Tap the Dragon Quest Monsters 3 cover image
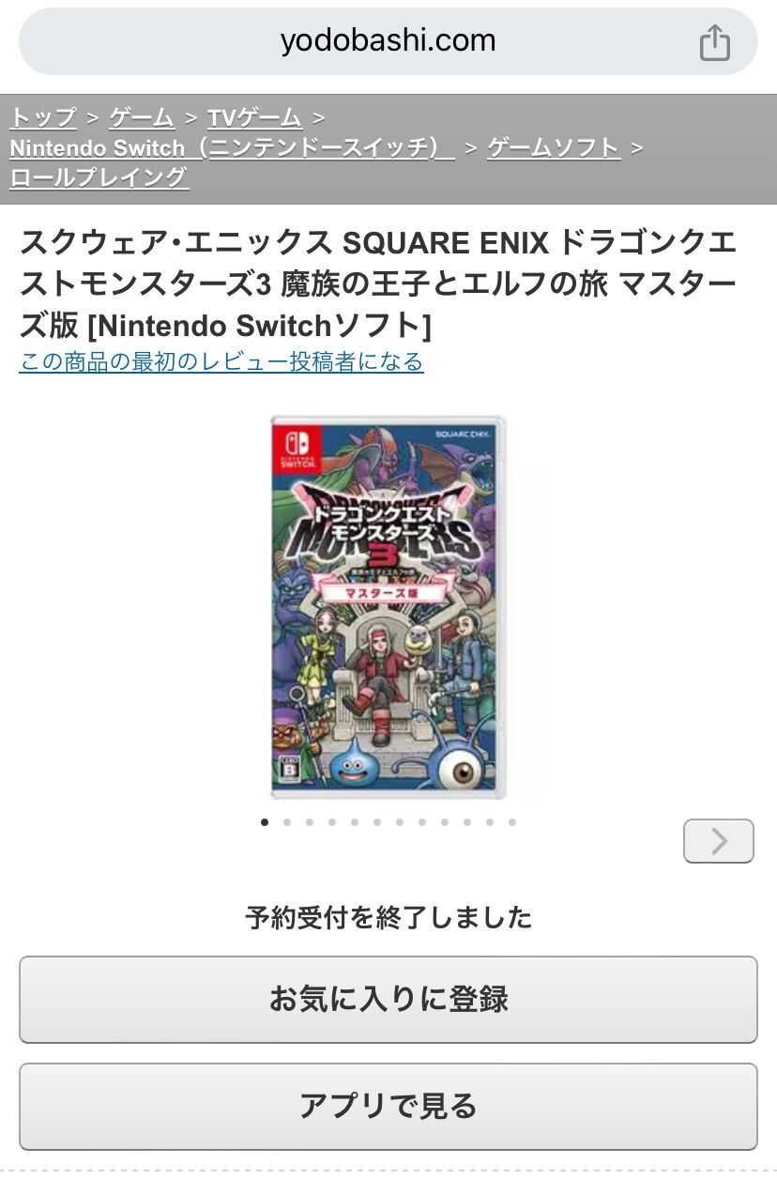The image size is (777, 1179). pyautogui.click(x=388, y=606)
